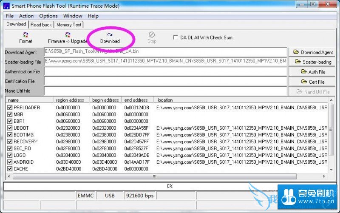Open the Action menu
The width and height of the screenshot is (340, 213).
pyautogui.click(x=26, y=16)
